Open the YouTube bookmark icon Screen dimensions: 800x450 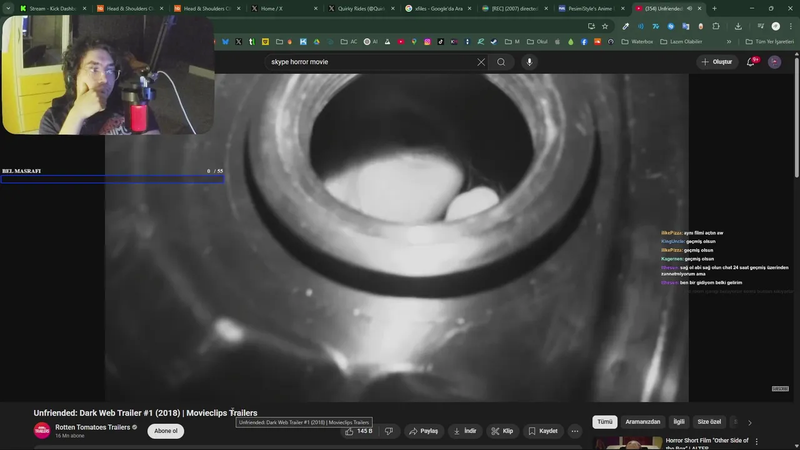(x=401, y=42)
